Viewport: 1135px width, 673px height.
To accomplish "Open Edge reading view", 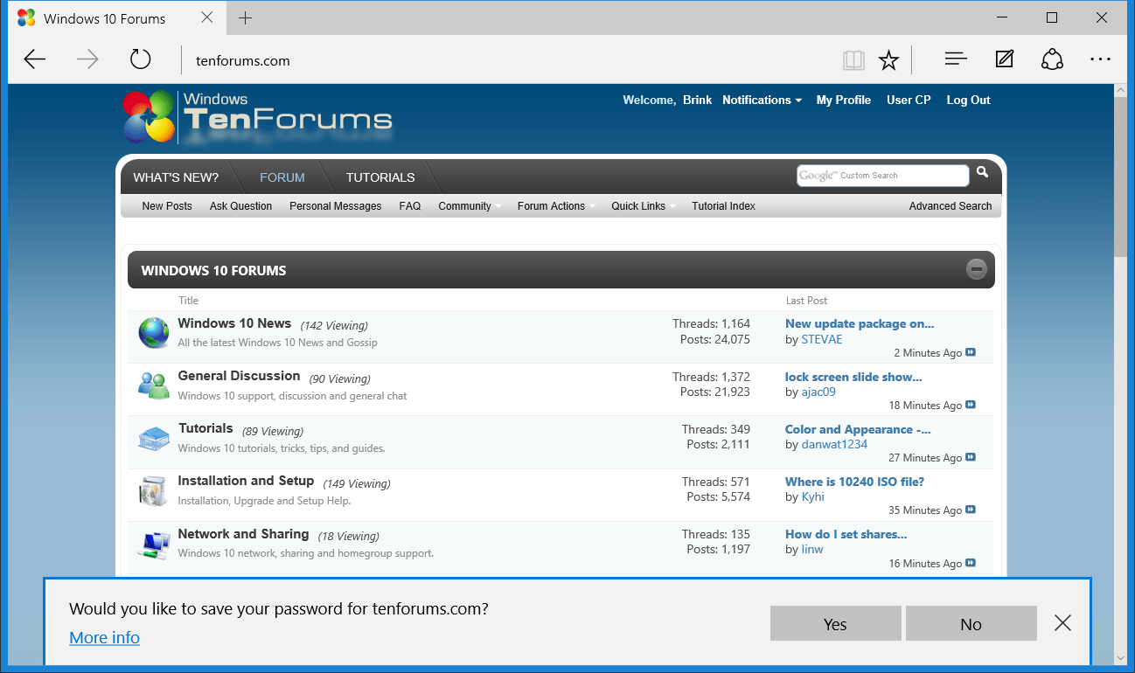I will (x=853, y=59).
